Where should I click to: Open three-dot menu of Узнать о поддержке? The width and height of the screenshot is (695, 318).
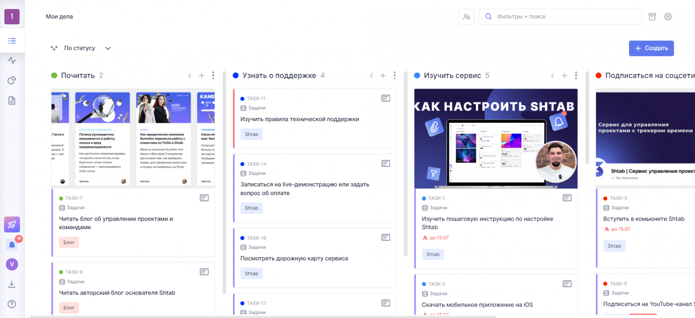[394, 76]
